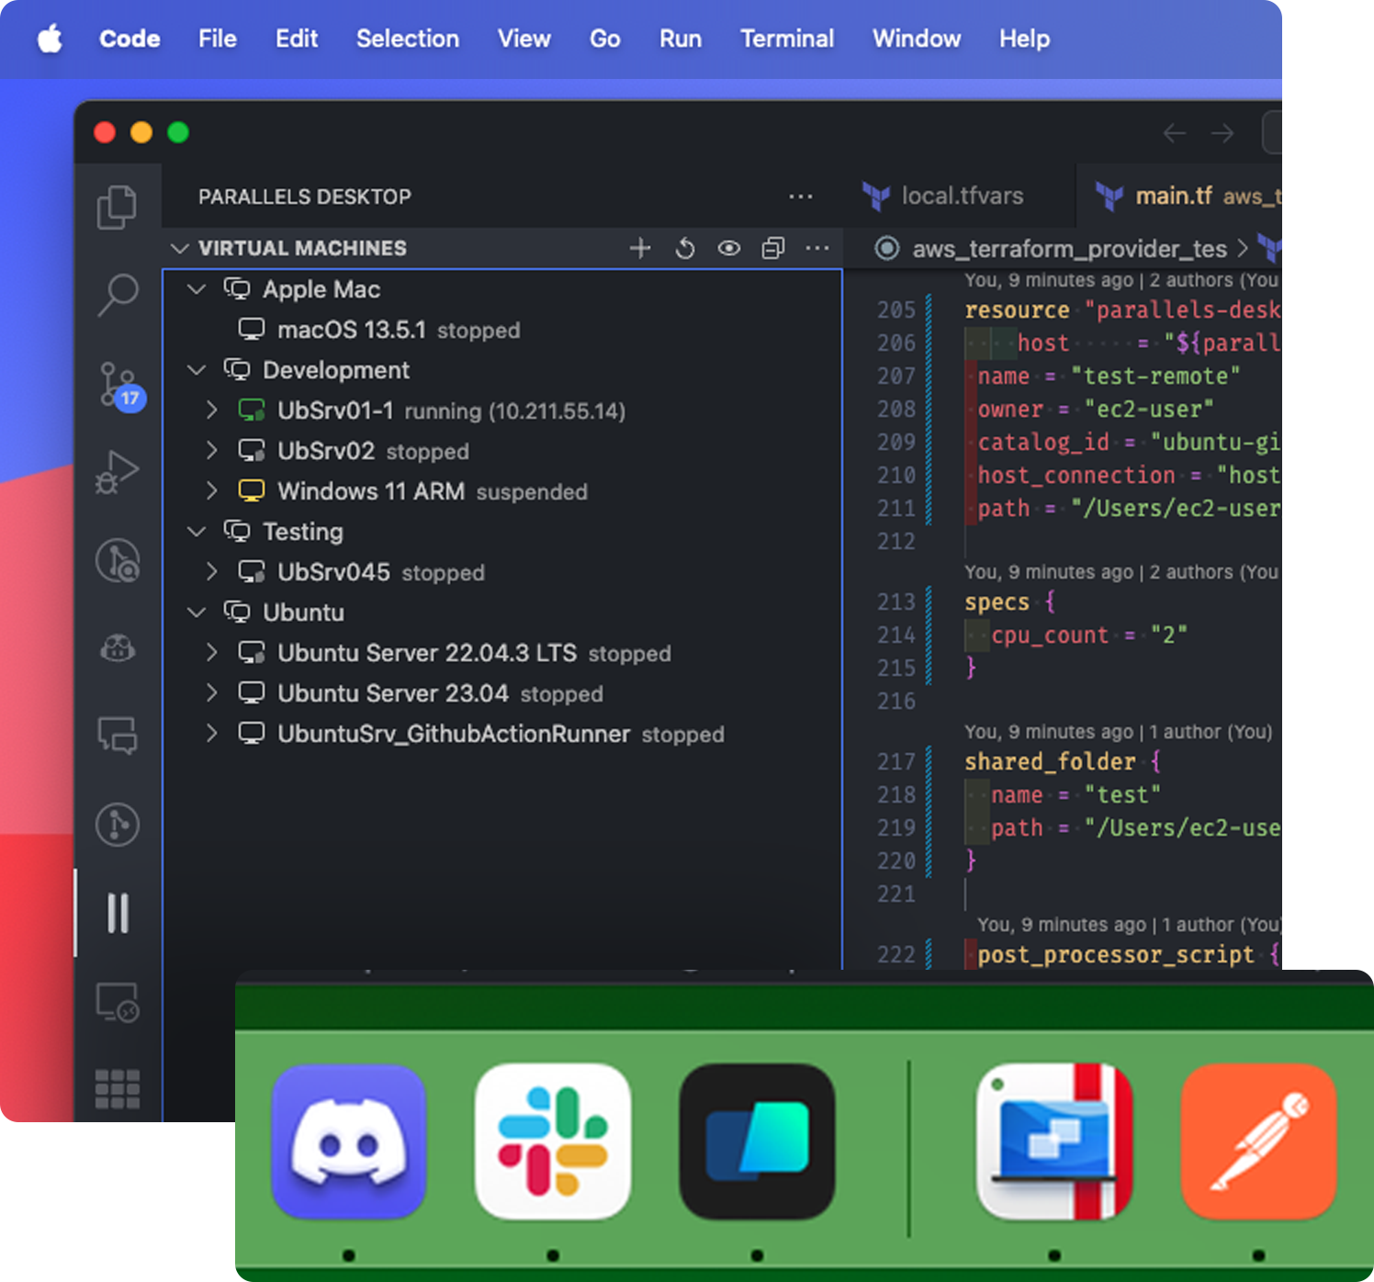
Task: Open the View menu
Action: [x=524, y=39]
